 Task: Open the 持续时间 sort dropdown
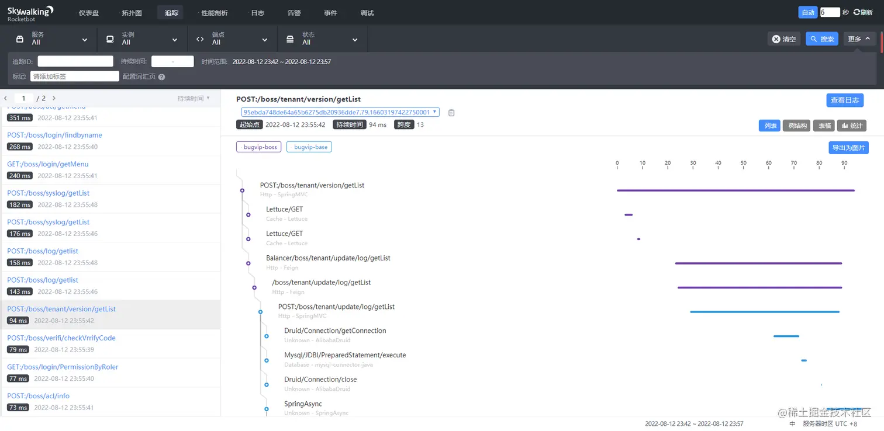[x=194, y=99]
